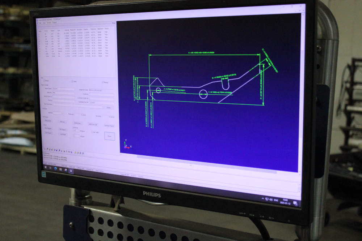Click ORTHO OFF in the status bar

tap(81, 168)
